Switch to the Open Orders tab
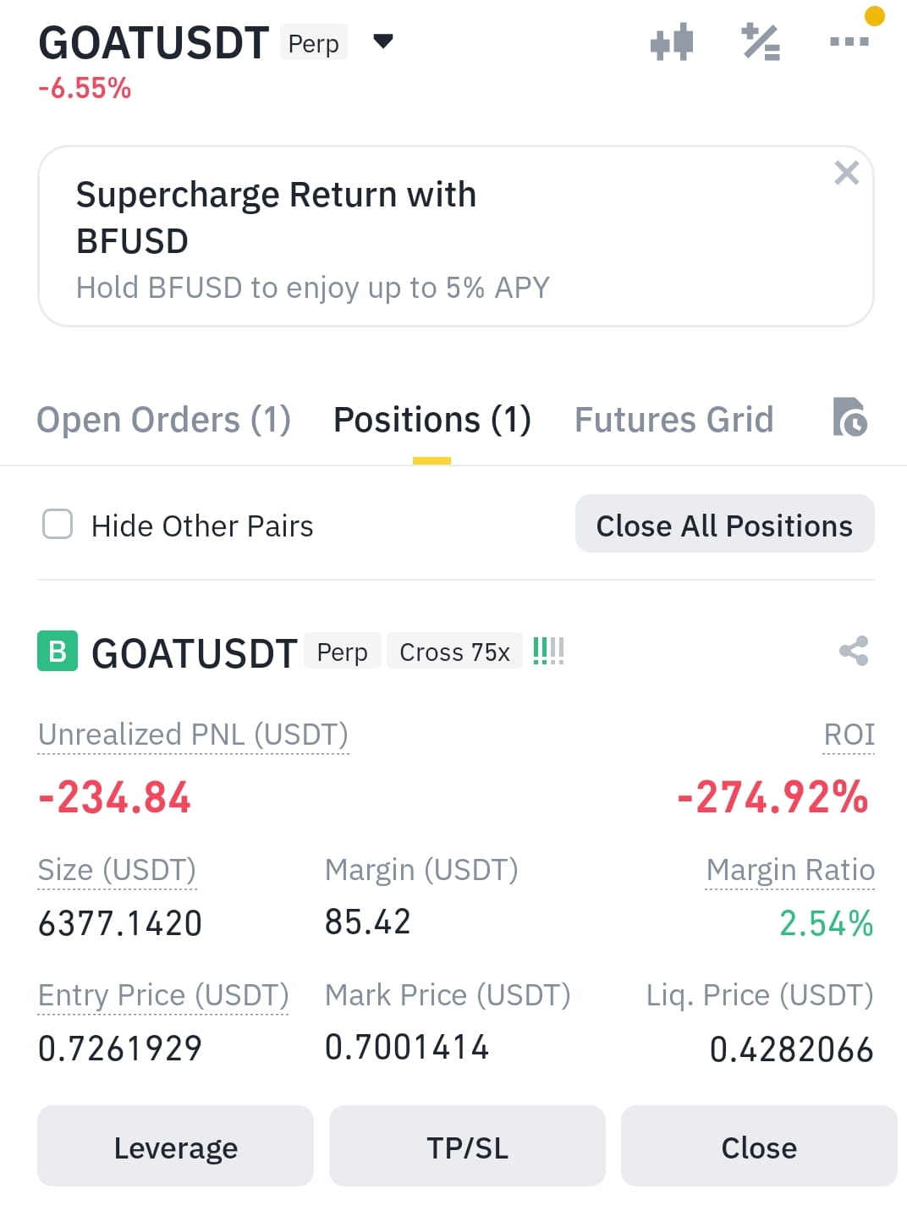The image size is (907, 1222). 164,420
